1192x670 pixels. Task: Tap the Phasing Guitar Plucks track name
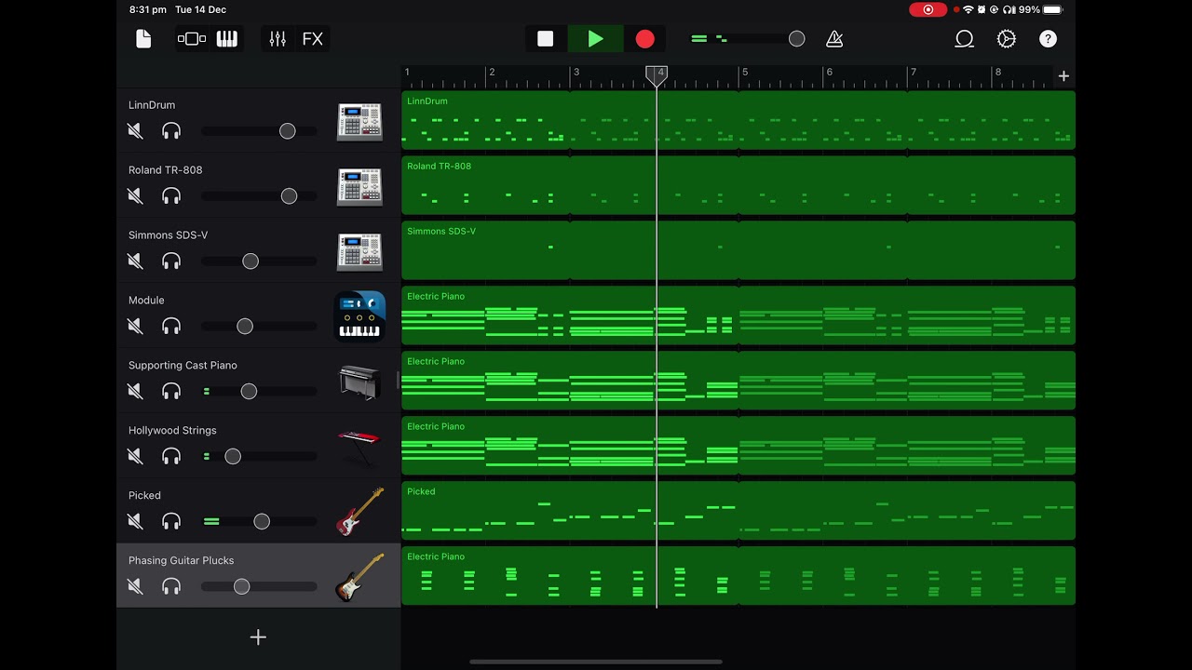tap(181, 560)
